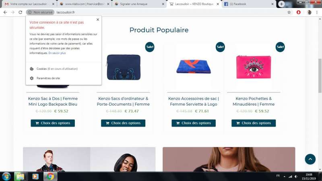Click Choix des options for Serviette à Logo
The image size is (322, 181).
point(194,123)
